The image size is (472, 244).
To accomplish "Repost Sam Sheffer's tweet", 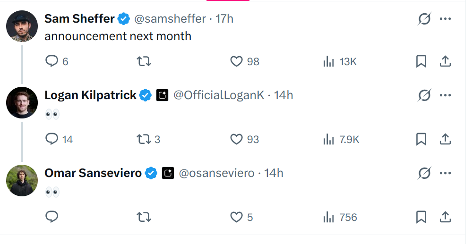I will tap(144, 61).
